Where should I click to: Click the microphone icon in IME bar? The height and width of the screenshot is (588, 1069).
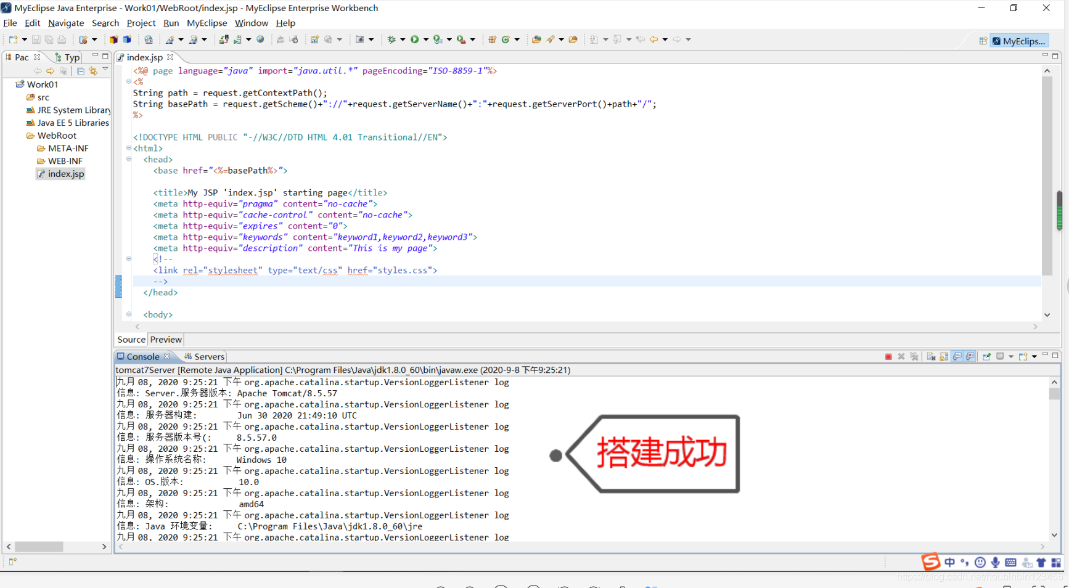pos(995,562)
